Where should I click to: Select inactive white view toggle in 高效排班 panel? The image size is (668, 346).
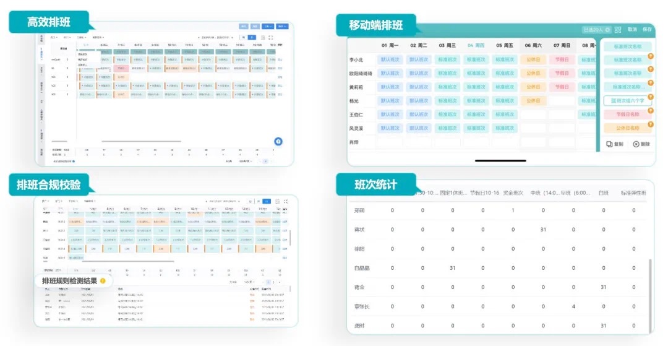pos(244,38)
